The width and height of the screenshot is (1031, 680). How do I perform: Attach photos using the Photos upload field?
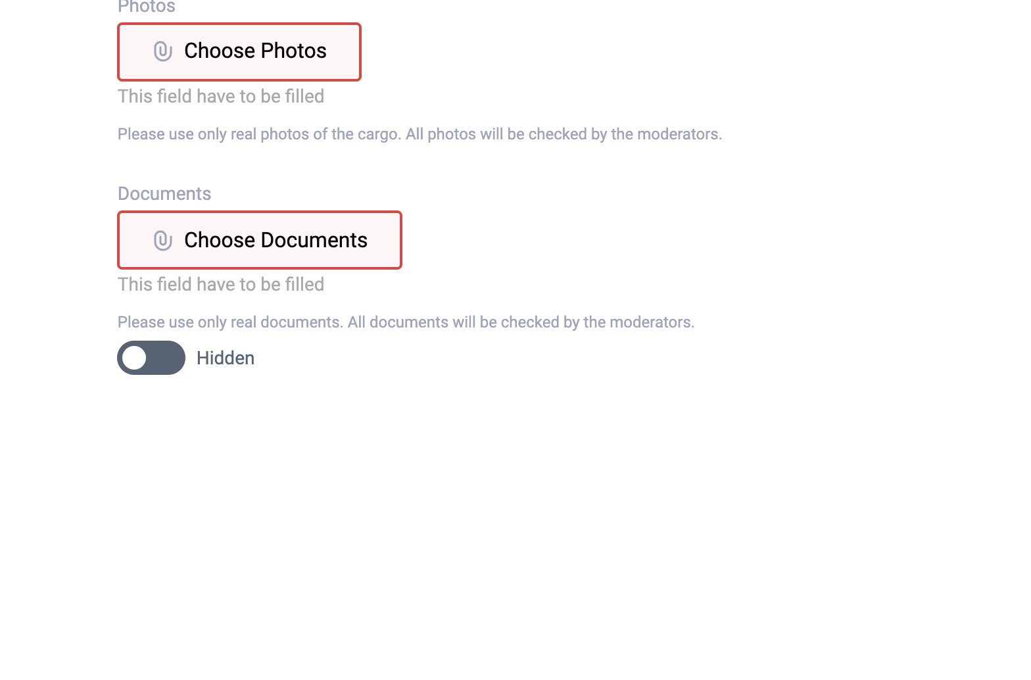pos(239,52)
